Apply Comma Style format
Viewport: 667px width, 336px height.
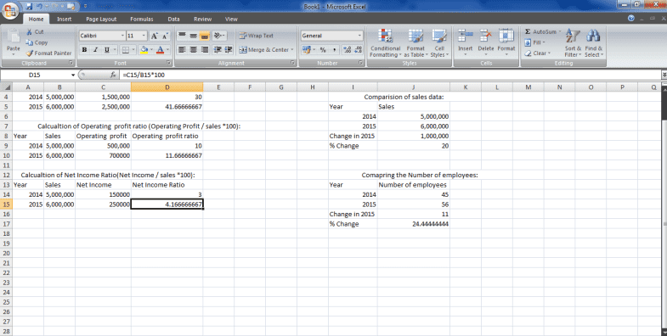tap(334, 50)
